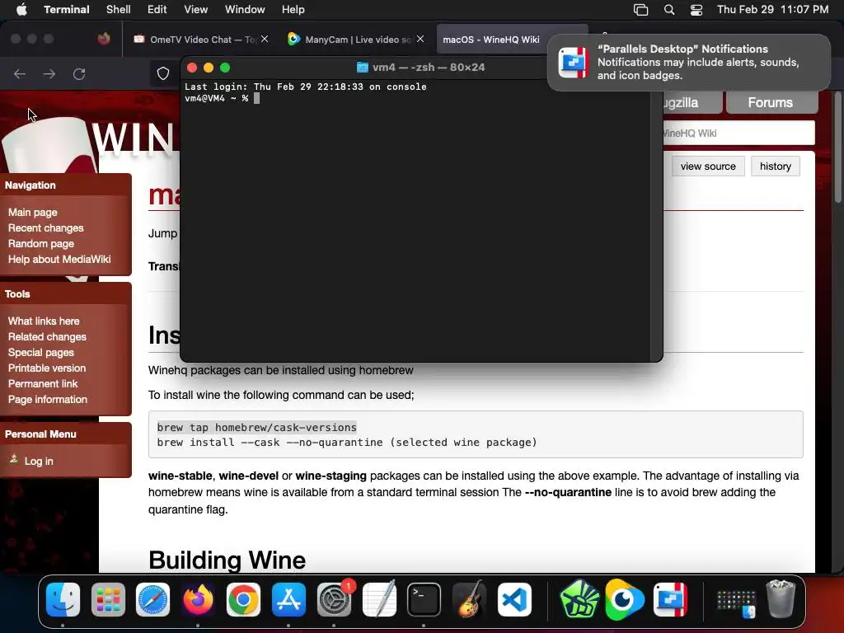Open the green cube app in the Dock
Viewport: 844px width, 633px height.
[579, 600]
